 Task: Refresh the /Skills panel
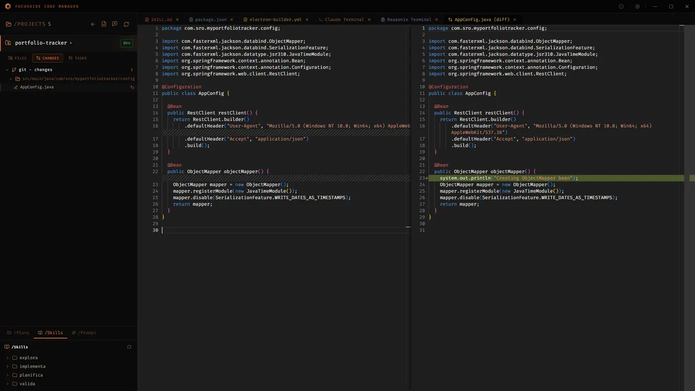click(x=129, y=347)
